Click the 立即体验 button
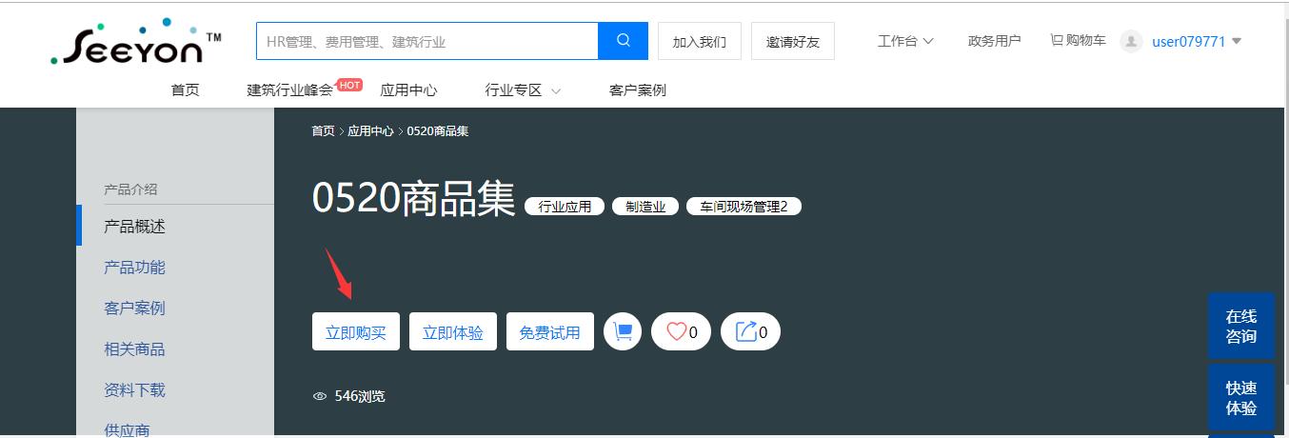This screenshot has height=438, width=1289. click(453, 331)
